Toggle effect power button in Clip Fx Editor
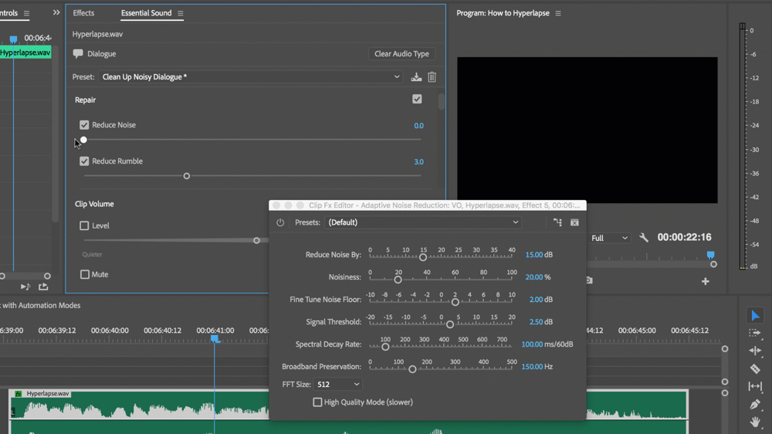This screenshot has width=772, height=434. pos(280,222)
